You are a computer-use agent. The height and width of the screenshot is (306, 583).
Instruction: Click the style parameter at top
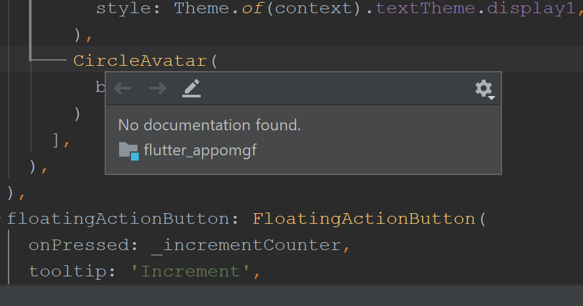coord(128,9)
